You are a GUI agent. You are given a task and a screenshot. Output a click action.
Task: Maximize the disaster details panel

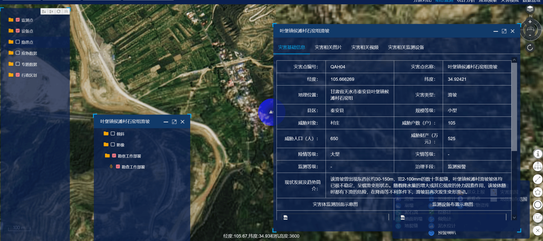(504, 31)
